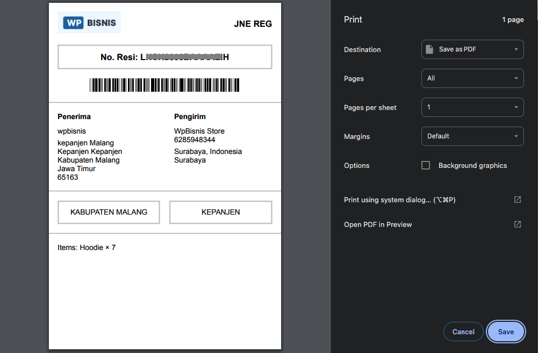
Task: Click the 1 page count text
Action: point(513,19)
